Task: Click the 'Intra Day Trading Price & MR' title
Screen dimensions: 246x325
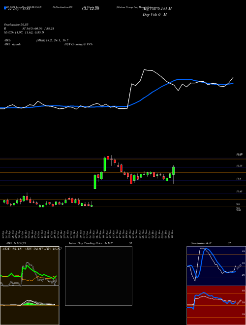Action: (91, 243)
